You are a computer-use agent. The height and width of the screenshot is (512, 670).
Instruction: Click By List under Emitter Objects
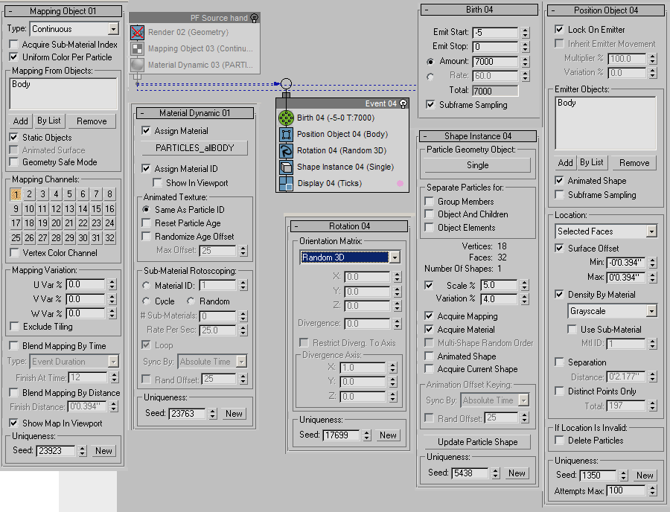tap(591, 163)
